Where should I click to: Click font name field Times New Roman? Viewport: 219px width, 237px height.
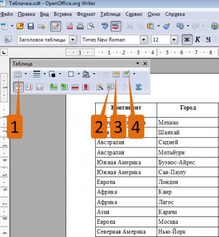(111, 40)
